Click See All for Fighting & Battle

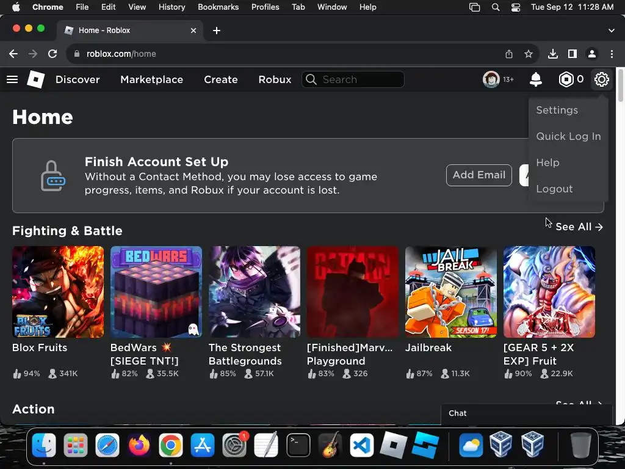[579, 227]
